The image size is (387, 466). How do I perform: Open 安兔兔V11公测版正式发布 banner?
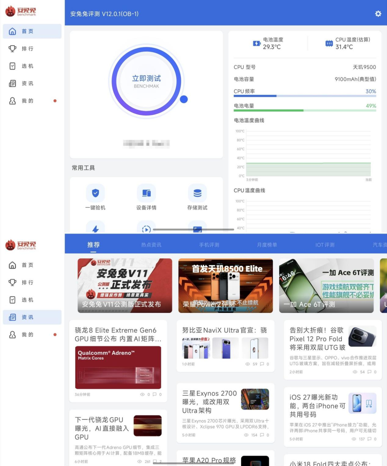(125, 286)
